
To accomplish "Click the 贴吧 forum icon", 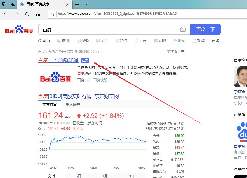I will 156,41.
